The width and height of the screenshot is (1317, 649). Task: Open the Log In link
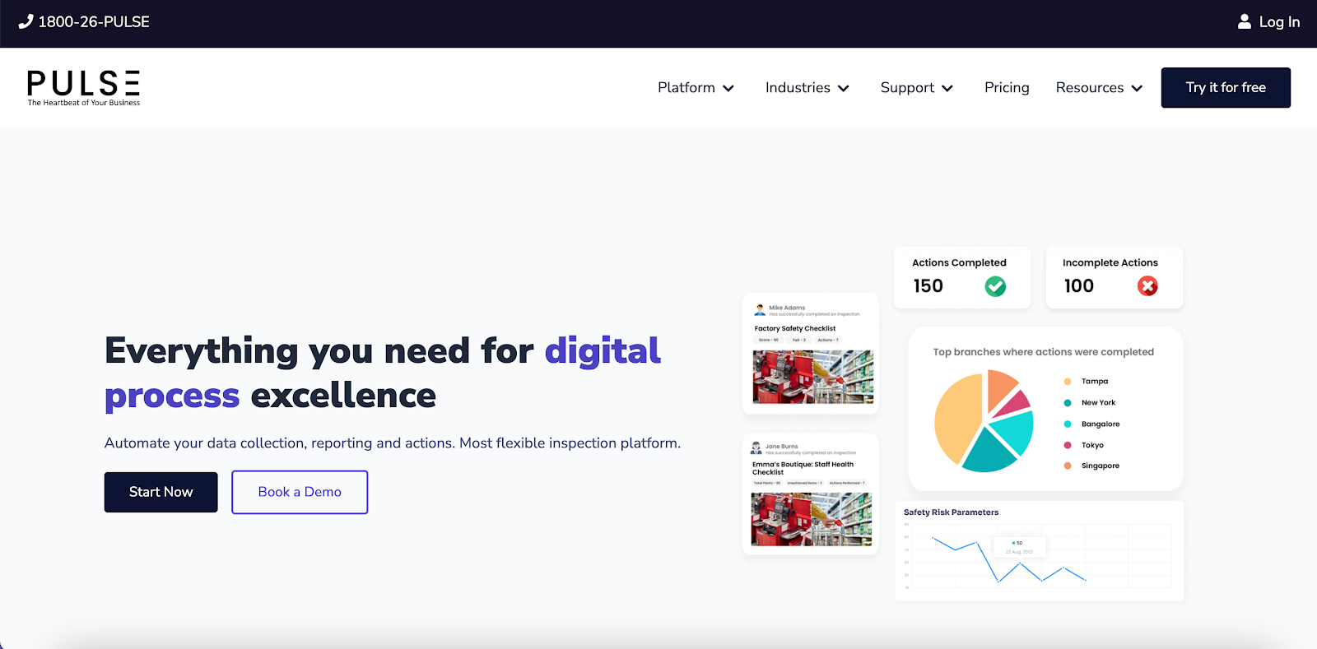point(1279,22)
